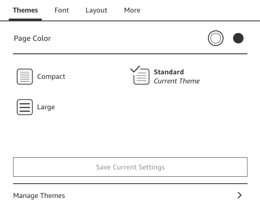Pick the Large theme label
Image resolution: width=260 pixels, height=207 pixels.
[46, 107]
